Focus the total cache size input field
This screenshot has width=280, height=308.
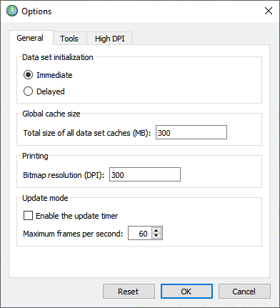(191, 132)
